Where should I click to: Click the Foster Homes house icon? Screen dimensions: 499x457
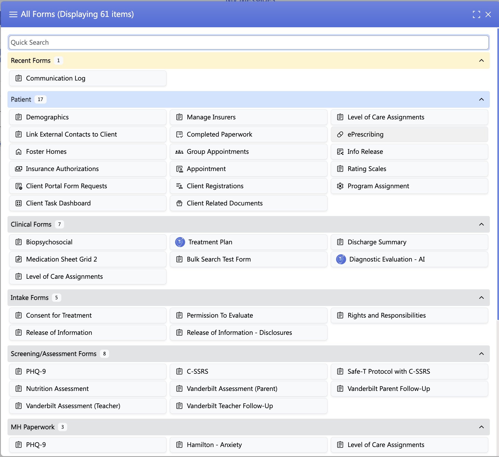19,152
